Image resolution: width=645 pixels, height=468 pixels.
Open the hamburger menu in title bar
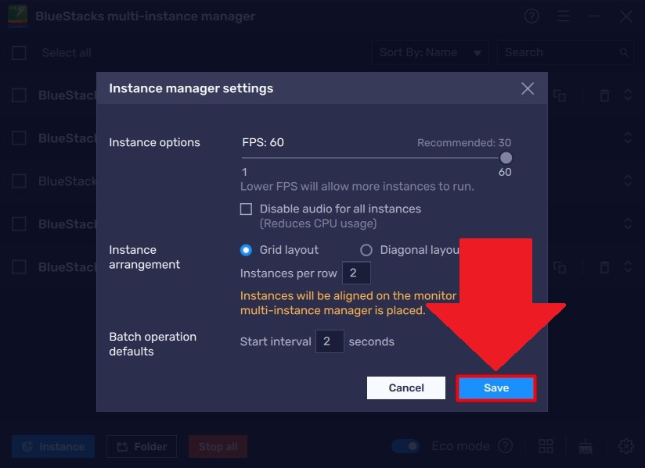point(564,16)
